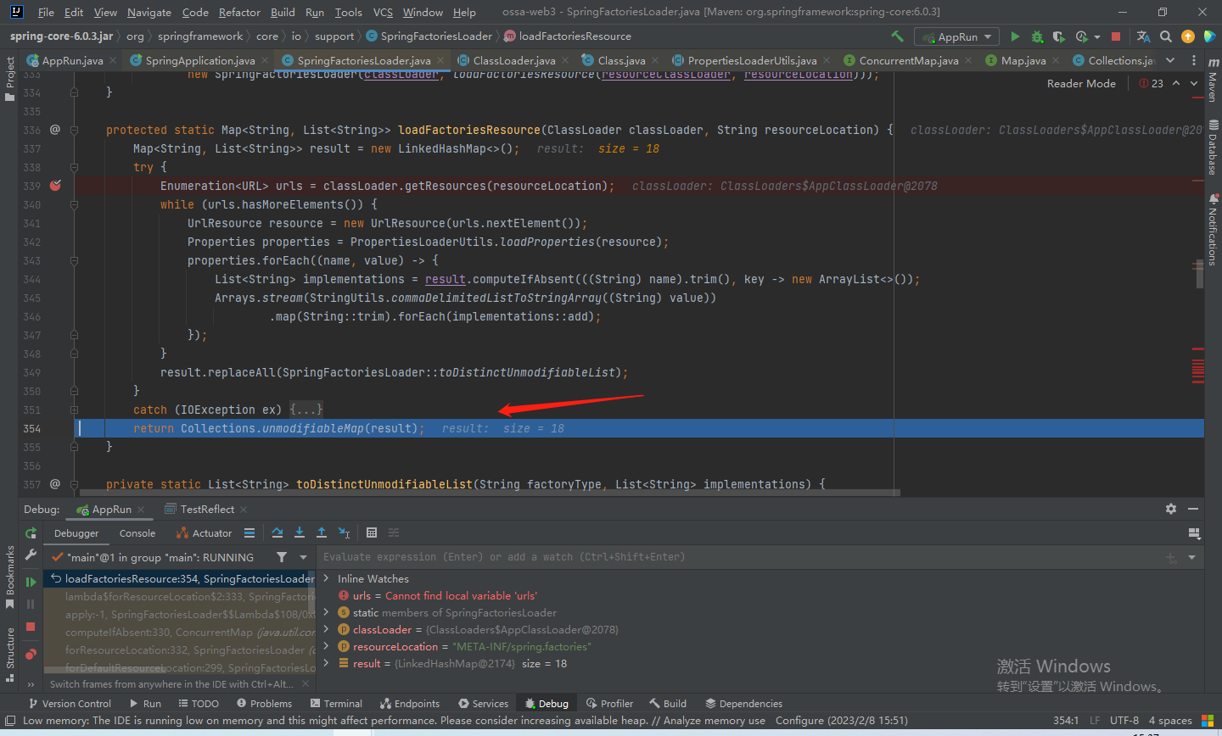Expand Inline Watches node

click(326, 578)
